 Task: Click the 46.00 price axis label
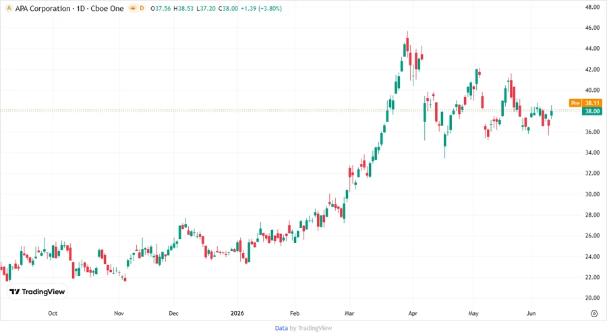pyautogui.click(x=592, y=28)
